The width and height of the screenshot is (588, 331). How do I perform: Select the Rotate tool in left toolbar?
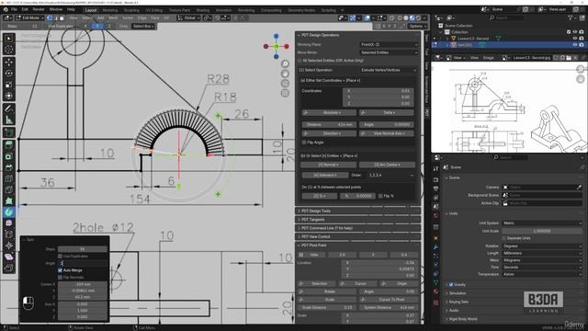click(9, 74)
